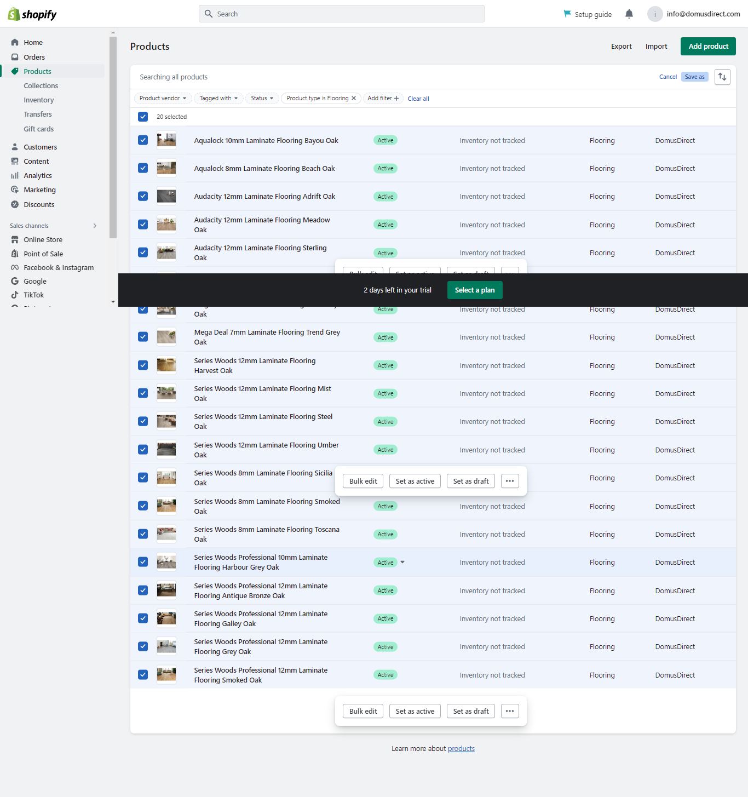Click the sort order arrows icon

pyautogui.click(x=722, y=77)
